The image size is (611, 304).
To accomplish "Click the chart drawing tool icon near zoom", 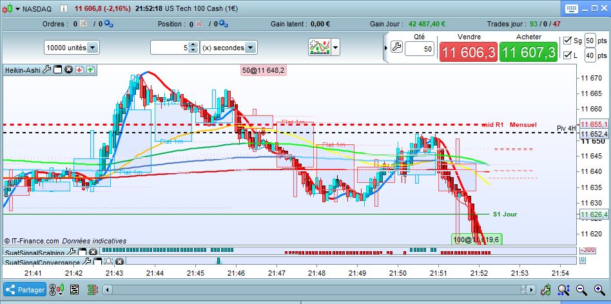I will coord(547,290).
